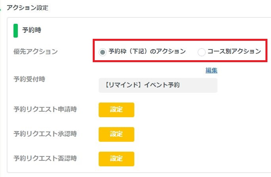This screenshot has height=177, width=271.
Task: Click the アクション設定 heading
Action: [28, 8]
